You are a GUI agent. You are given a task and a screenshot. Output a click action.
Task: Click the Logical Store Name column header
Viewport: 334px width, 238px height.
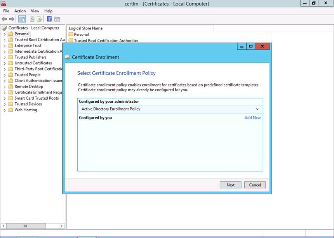pyautogui.click(x=85, y=28)
